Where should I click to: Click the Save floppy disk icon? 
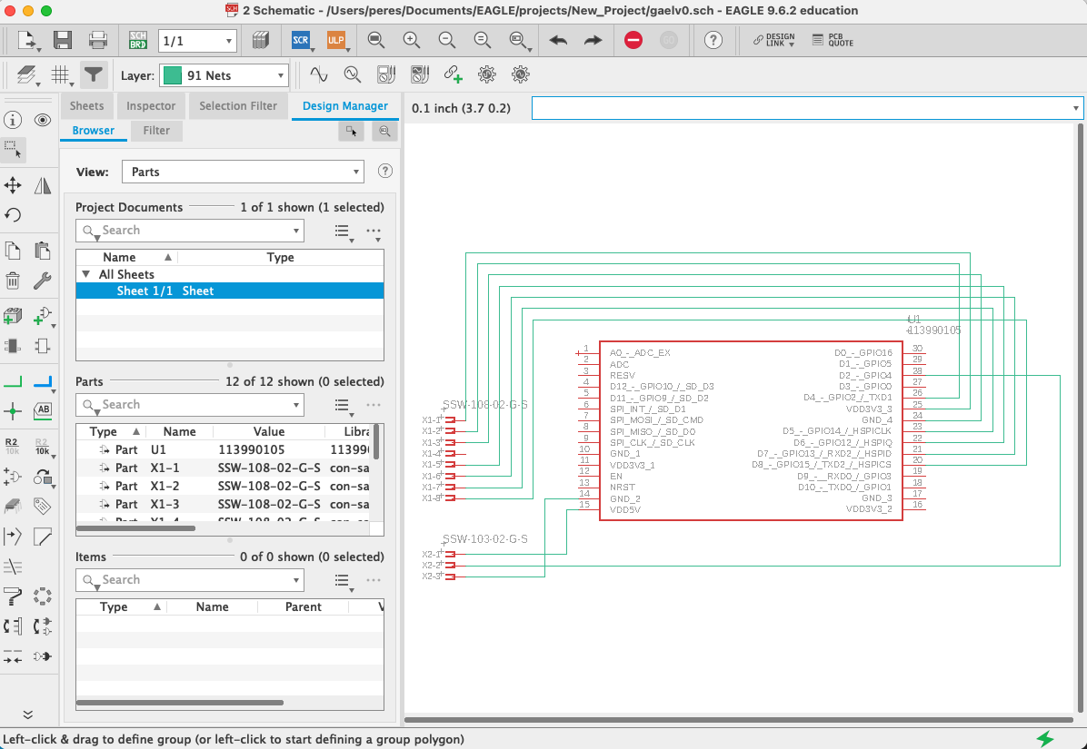click(x=63, y=40)
